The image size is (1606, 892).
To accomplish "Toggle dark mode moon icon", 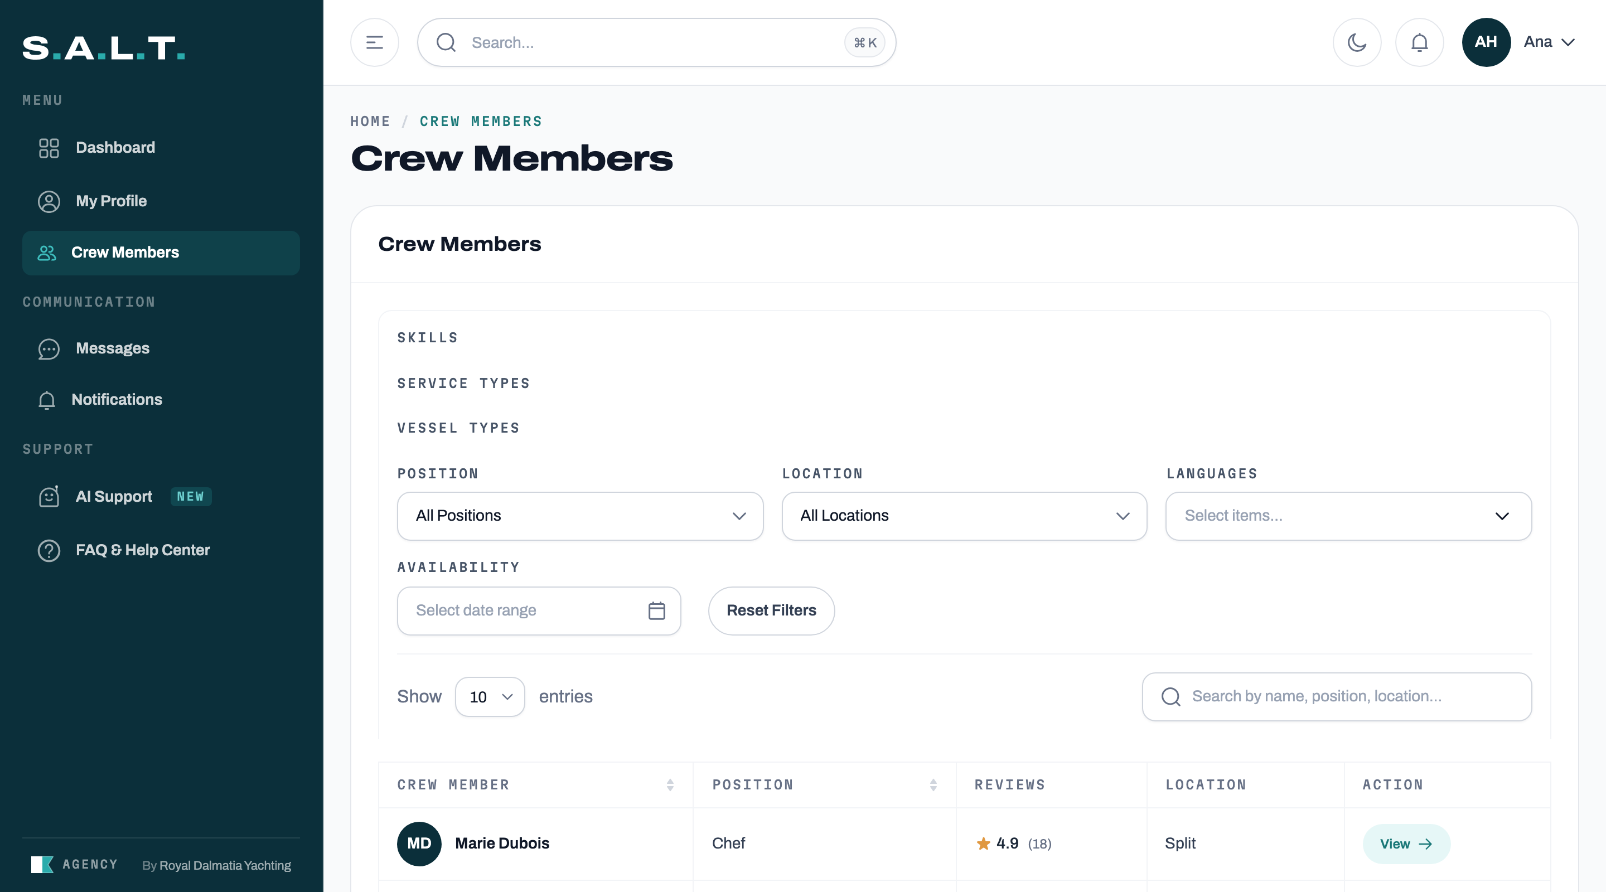I will [x=1357, y=42].
